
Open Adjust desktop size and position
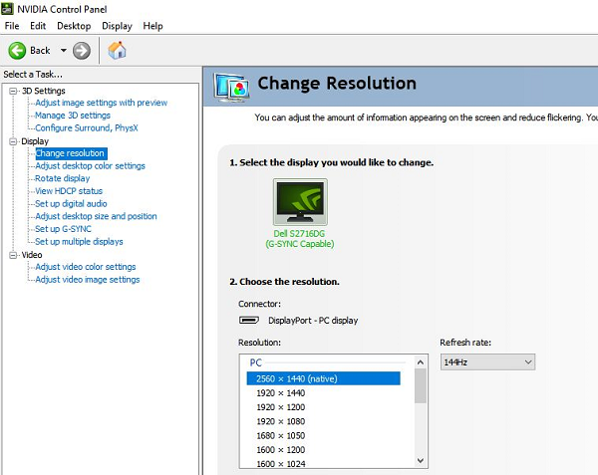(96, 216)
